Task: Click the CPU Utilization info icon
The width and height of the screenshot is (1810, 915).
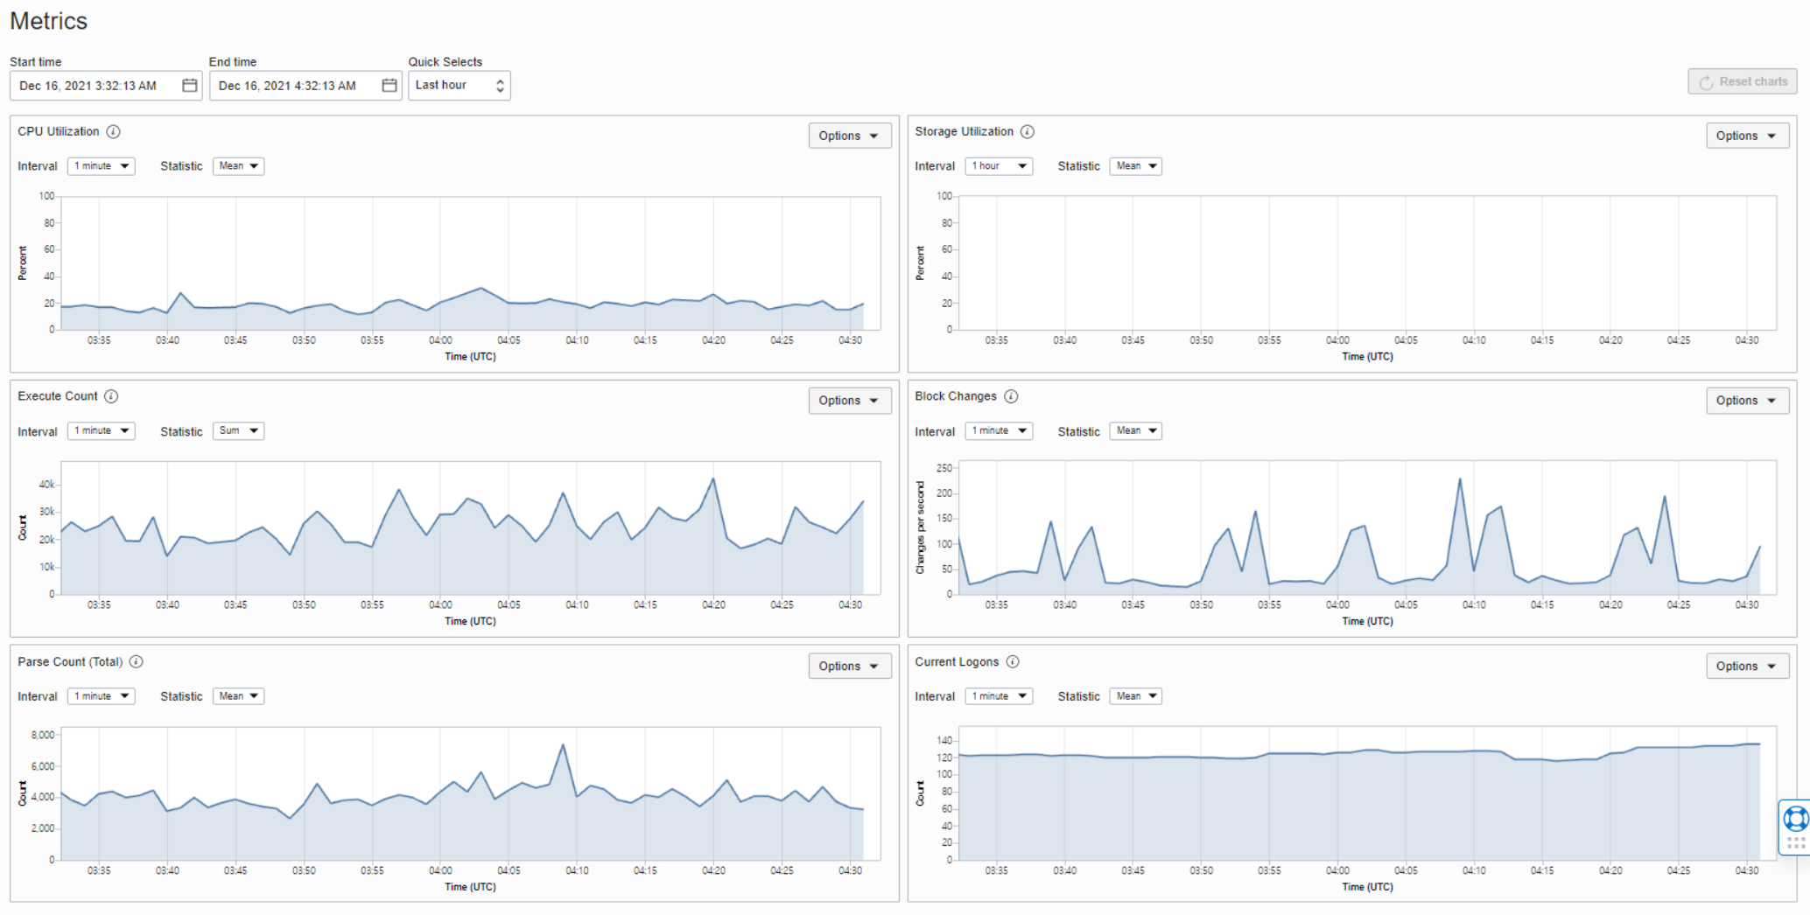Action: point(114,132)
